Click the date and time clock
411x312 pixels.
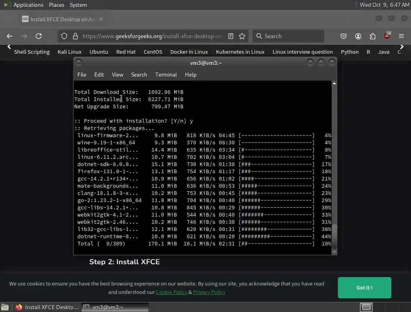click(384, 5)
